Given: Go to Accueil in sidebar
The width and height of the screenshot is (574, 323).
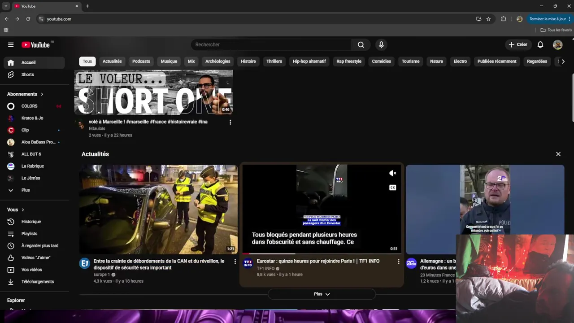Looking at the screenshot, I should coord(34,62).
